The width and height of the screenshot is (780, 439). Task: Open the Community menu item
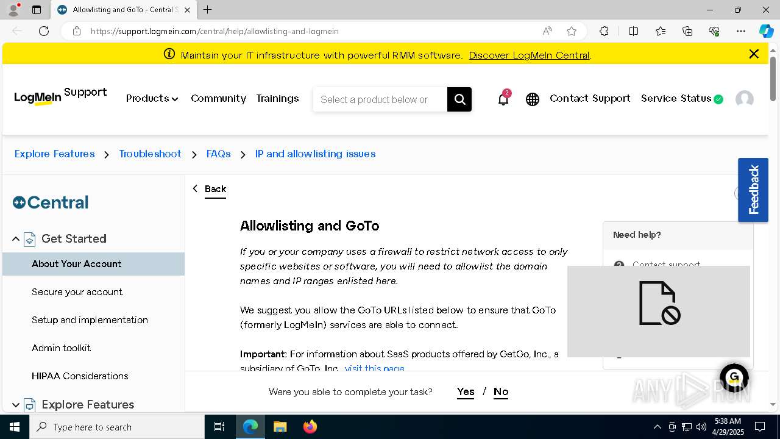218,99
